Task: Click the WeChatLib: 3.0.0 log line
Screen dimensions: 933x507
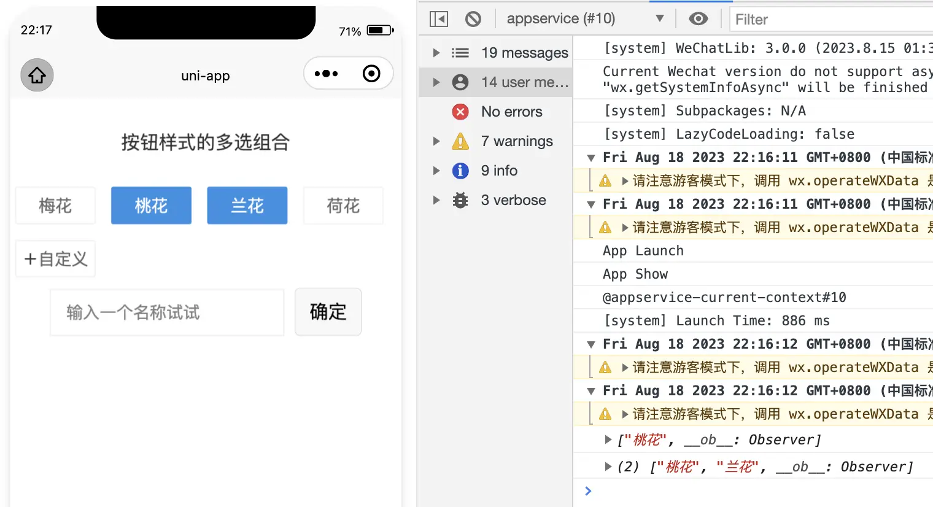Action: [x=768, y=48]
